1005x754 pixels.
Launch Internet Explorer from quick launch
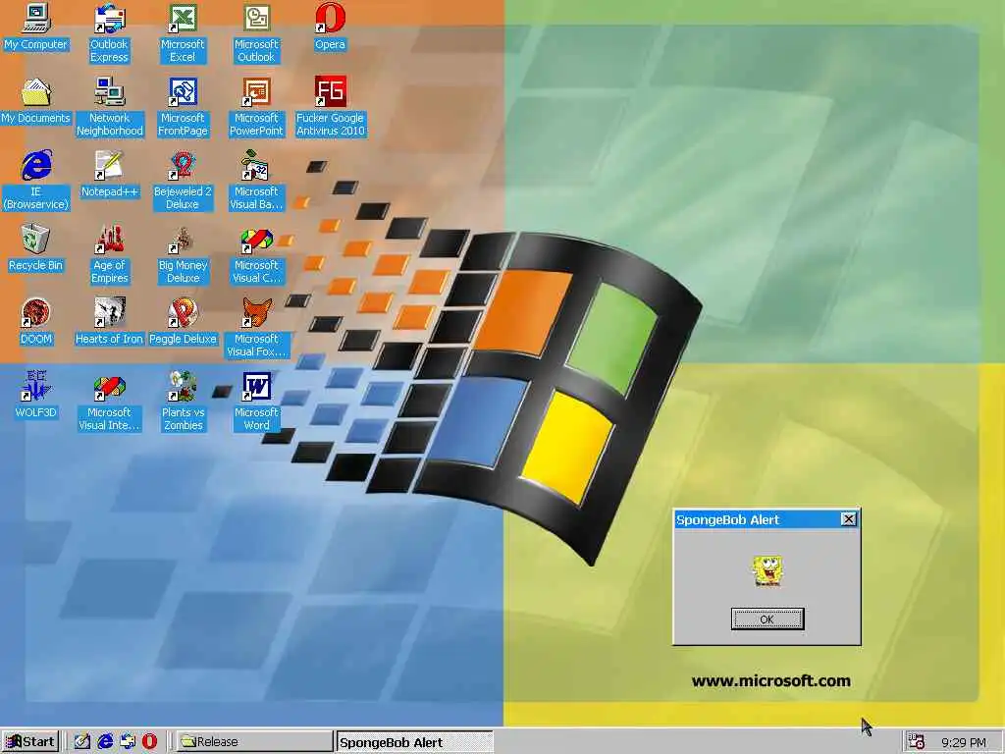(105, 742)
